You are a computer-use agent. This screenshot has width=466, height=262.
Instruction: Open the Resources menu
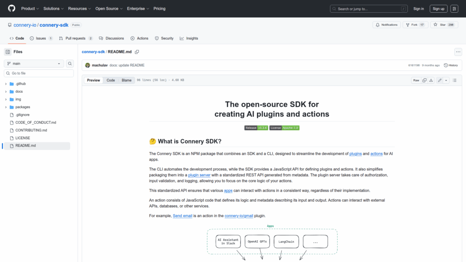pos(79,9)
